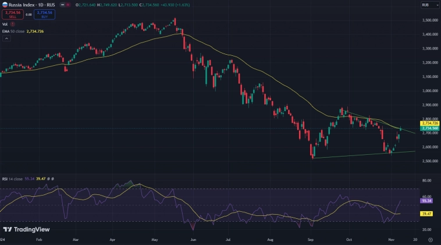Click the RSI value 39.47 in the legend
This screenshot has width=441, height=245.
point(41,179)
